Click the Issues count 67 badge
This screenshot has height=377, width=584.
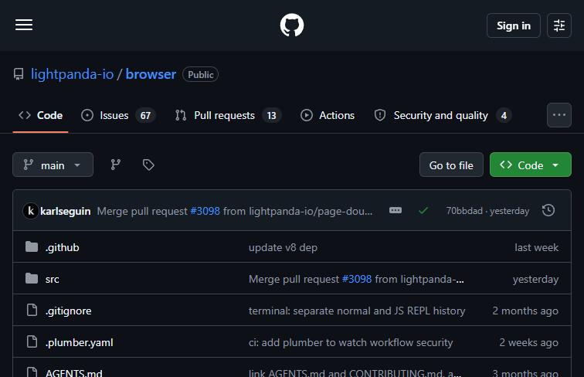coord(145,115)
